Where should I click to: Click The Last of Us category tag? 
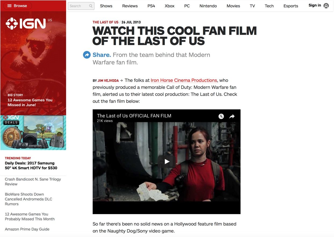click(106, 22)
